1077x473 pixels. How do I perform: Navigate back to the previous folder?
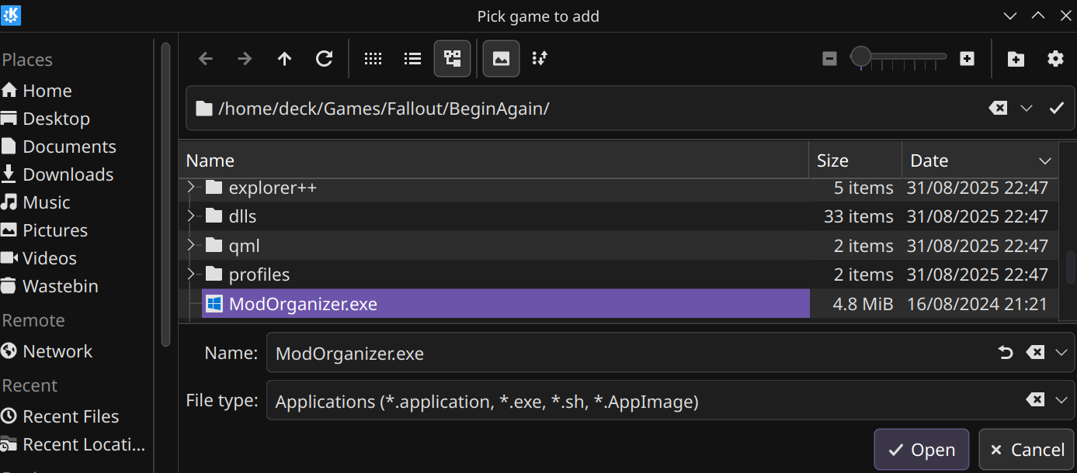pos(206,59)
